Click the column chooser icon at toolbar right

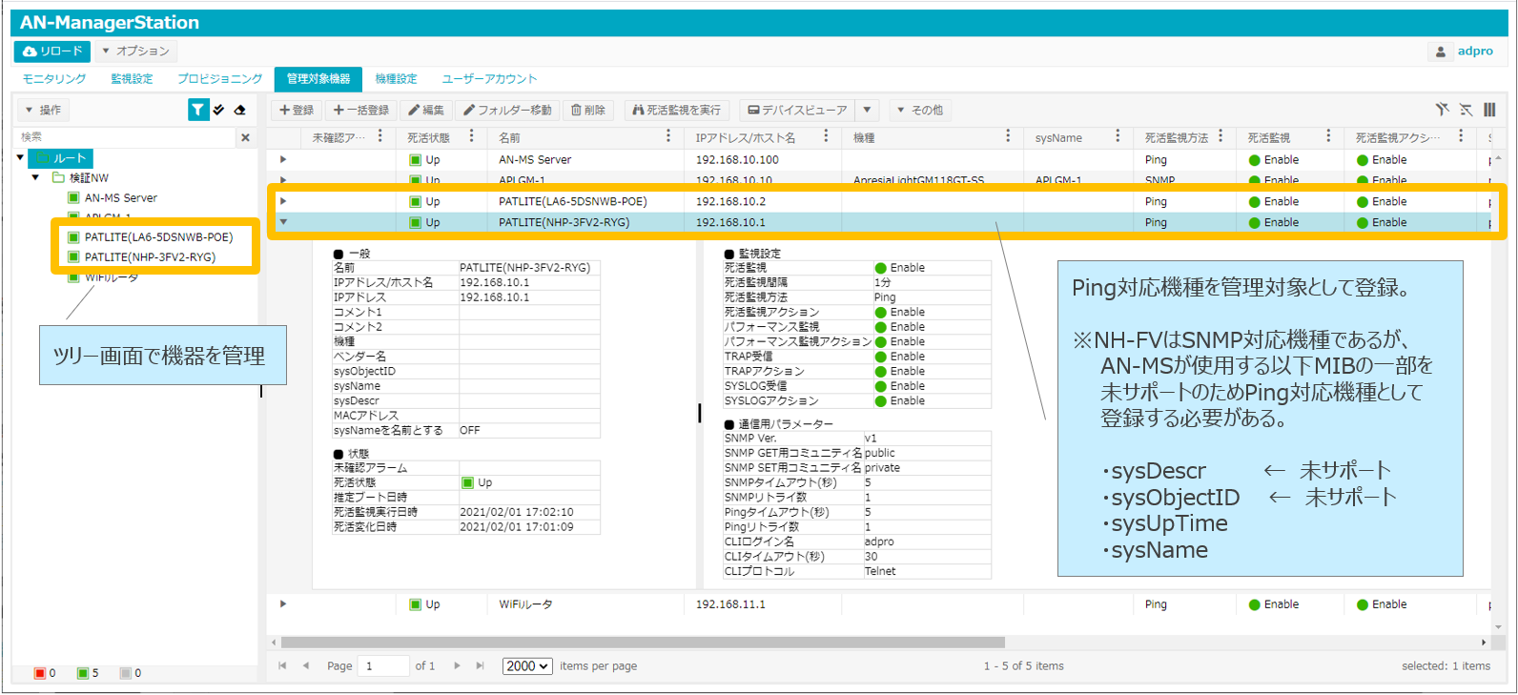1489,111
